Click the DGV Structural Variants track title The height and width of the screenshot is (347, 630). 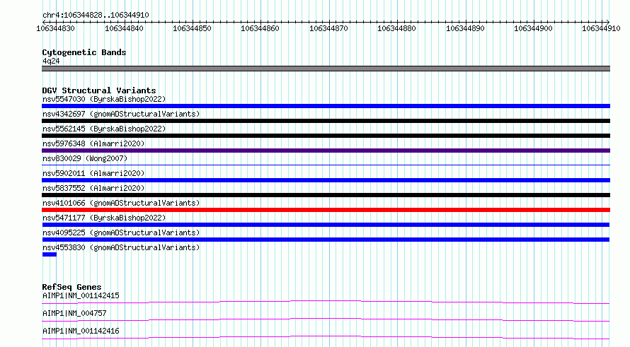(x=99, y=90)
